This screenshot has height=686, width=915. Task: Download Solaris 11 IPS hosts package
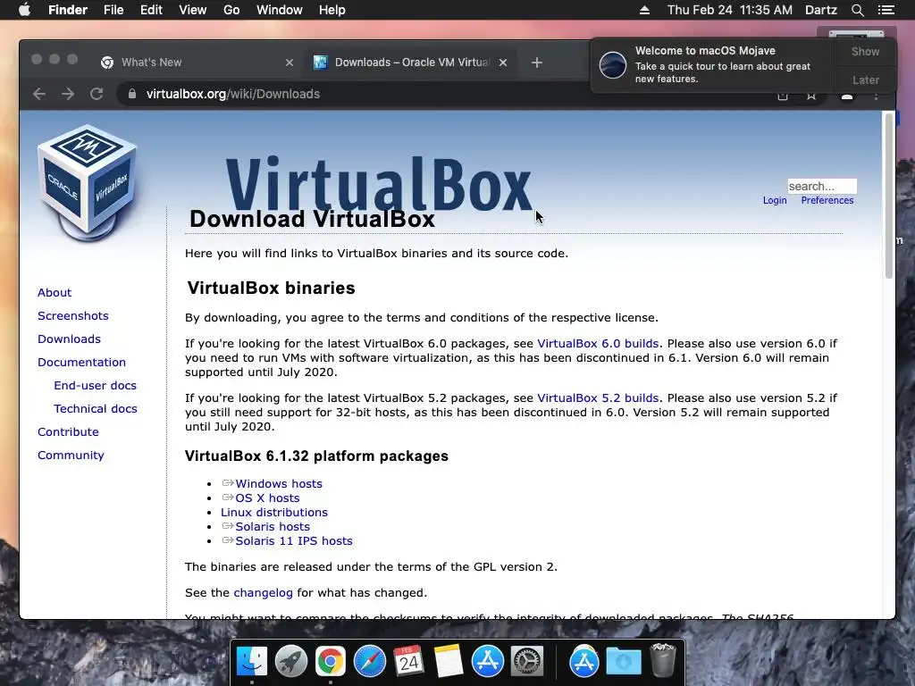click(x=293, y=540)
